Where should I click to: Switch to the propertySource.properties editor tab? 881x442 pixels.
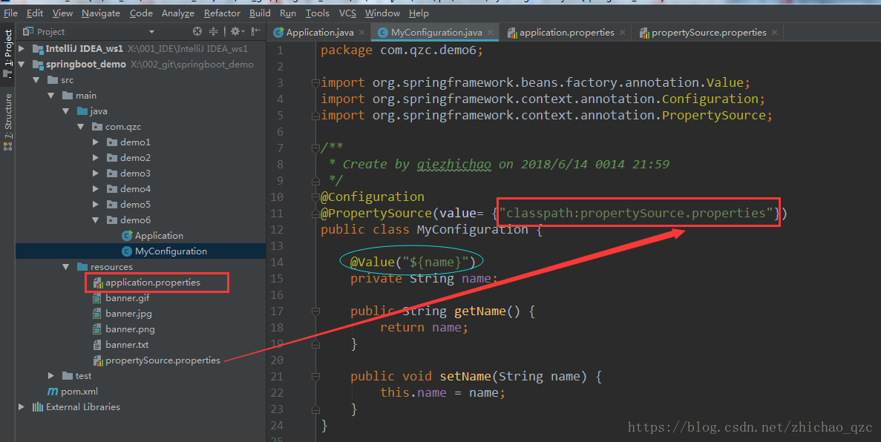pos(709,33)
